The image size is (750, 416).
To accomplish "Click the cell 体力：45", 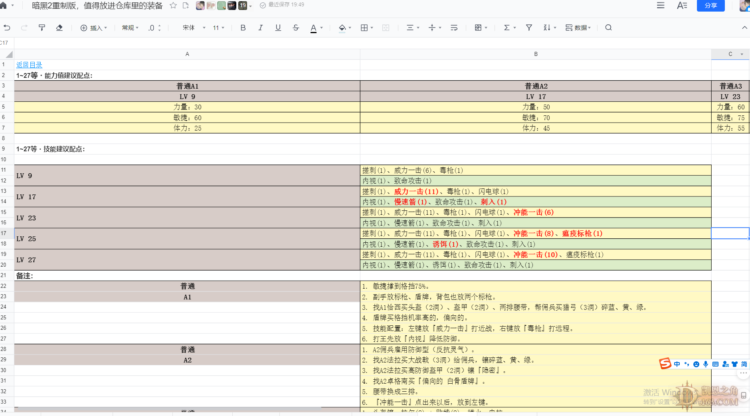I will (x=536, y=128).
